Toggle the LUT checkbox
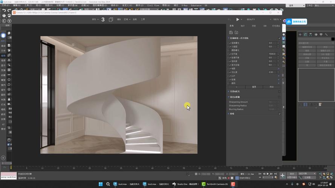The height and width of the screenshot is (188, 335). tap(230, 76)
